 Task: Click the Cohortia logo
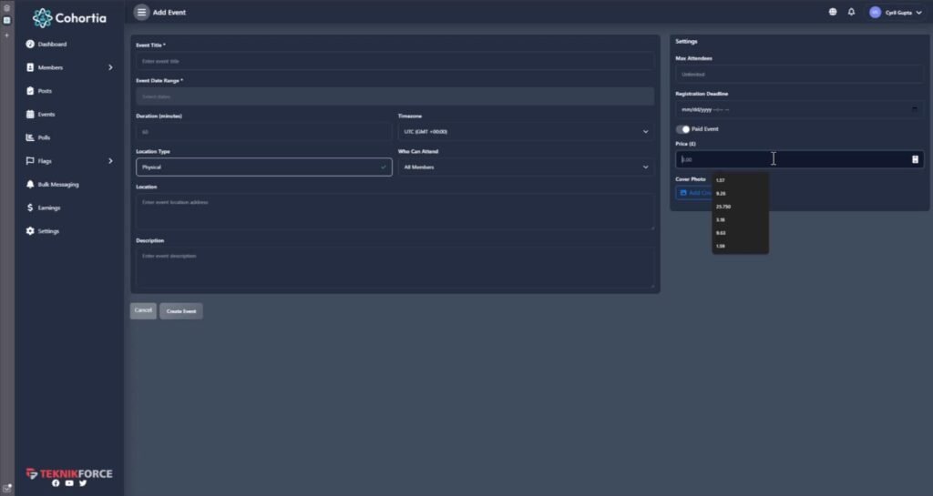tap(69, 18)
